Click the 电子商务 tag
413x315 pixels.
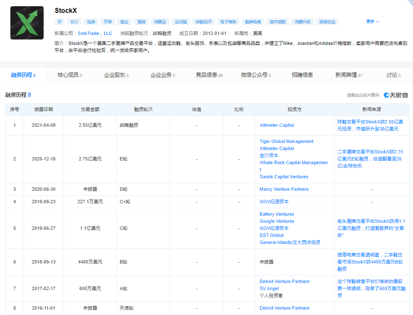[x=228, y=22]
